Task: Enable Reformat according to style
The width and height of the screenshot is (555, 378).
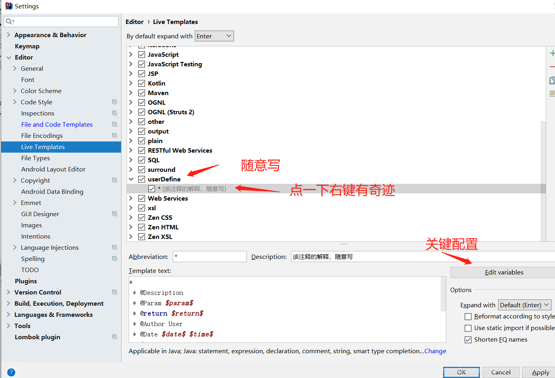Action: coord(468,316)
